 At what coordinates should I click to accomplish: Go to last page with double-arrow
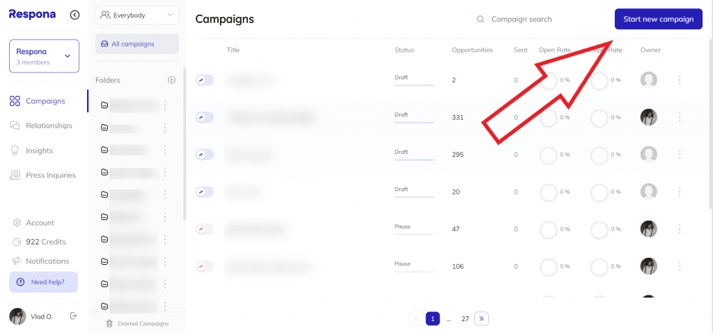(x=481, y=319)
